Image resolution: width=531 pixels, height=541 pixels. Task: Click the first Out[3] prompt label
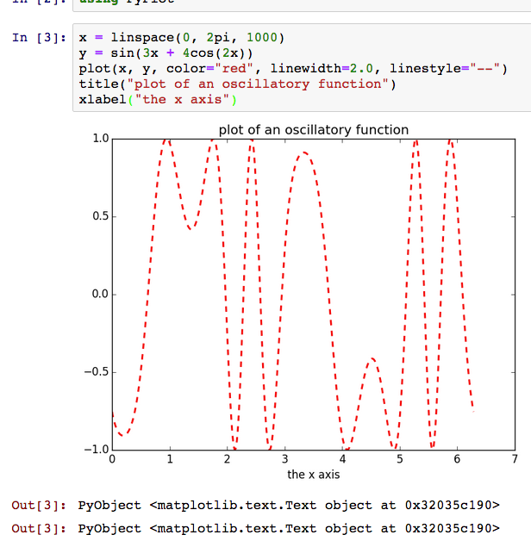coord(39,505)
